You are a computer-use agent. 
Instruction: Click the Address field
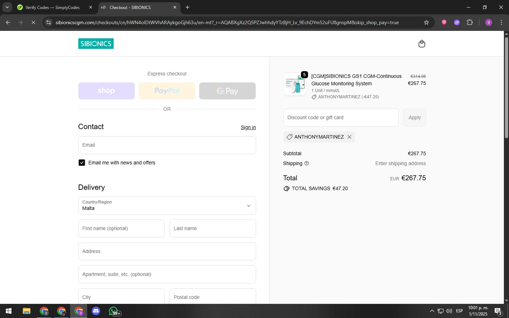(167, 252)
